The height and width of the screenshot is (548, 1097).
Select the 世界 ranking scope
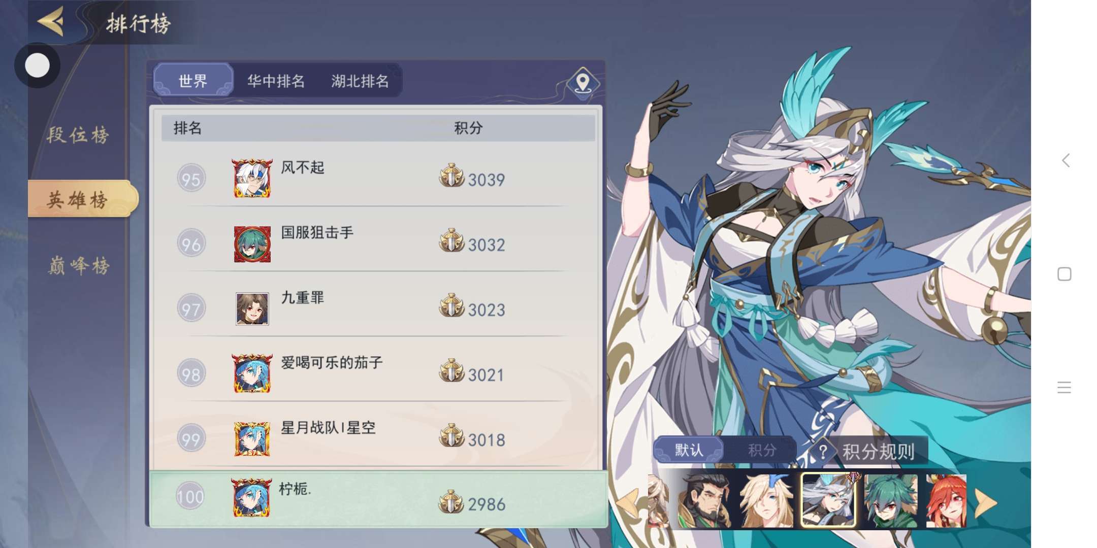click(x=193, y=80)
